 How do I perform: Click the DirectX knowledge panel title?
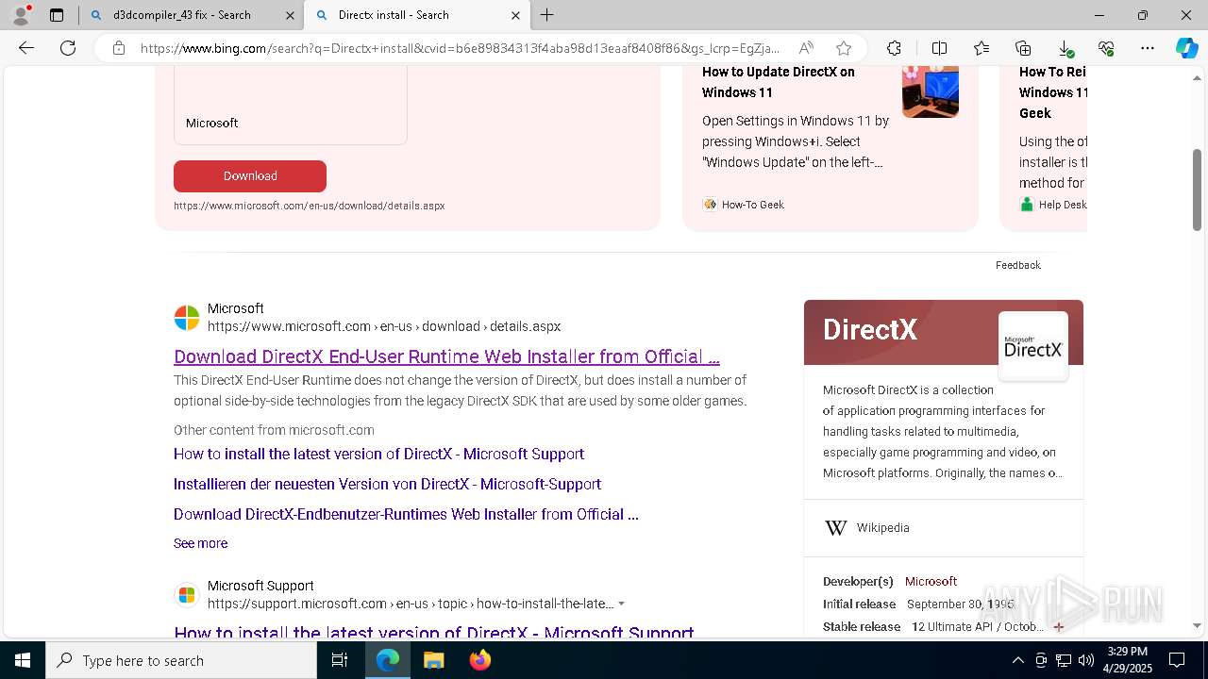(x=870, y=329)
